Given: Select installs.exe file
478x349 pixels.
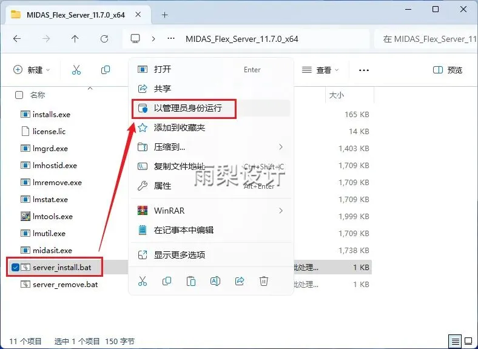Looking at the screenshot, I should click(x=52, y=114).
